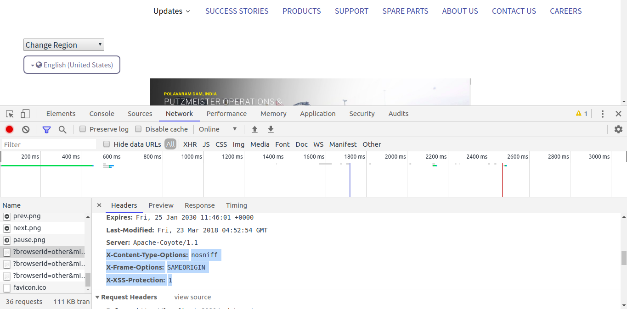Open the Online throttling dropdown

coord(218,129)
